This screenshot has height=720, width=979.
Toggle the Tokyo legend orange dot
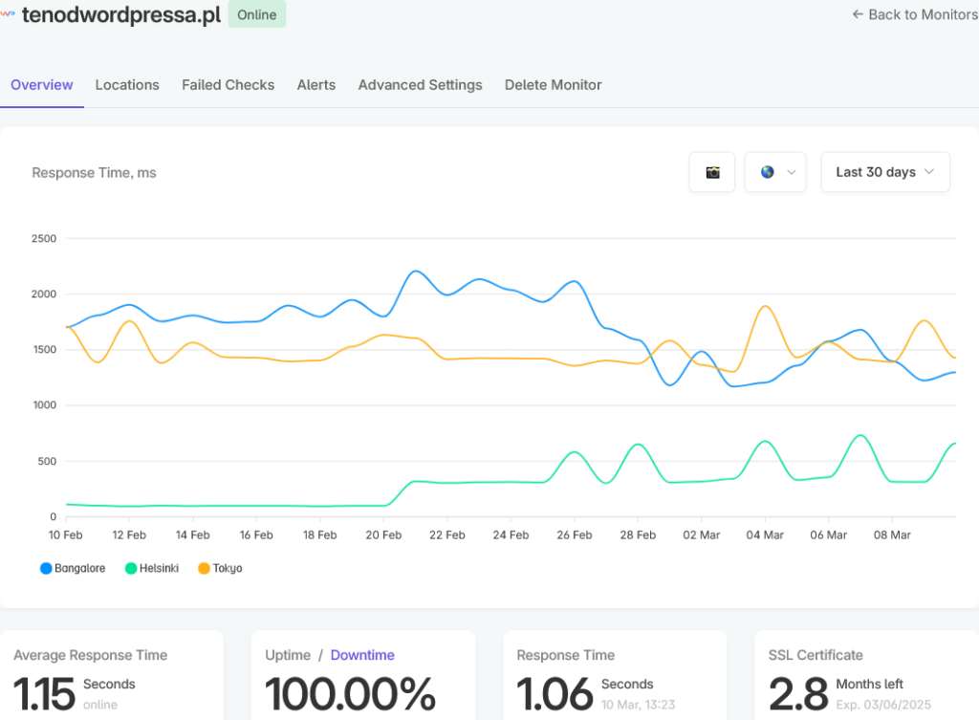[x=205, y=568]
